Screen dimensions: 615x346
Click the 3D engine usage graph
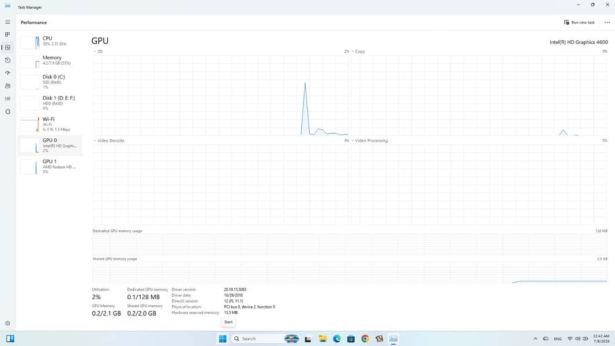[221, 95]
